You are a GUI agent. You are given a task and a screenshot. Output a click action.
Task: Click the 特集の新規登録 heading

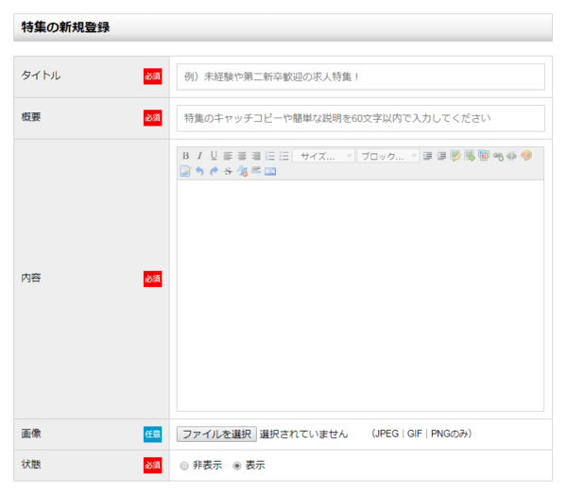(x=65, y=27)
